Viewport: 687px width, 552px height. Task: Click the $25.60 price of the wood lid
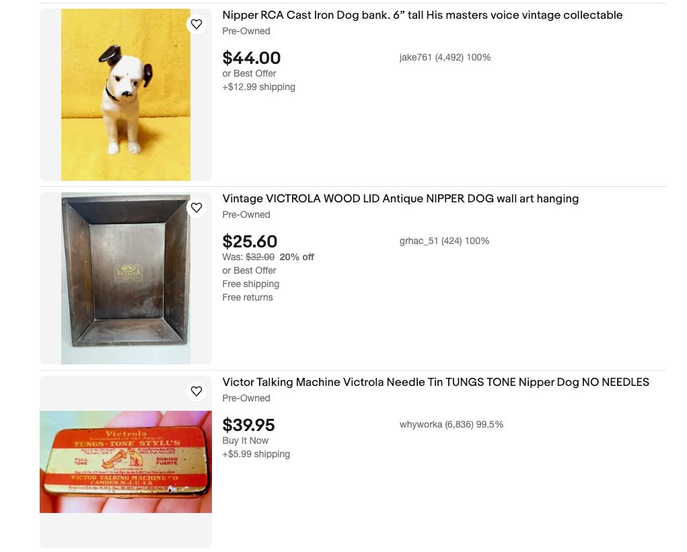[x=250, y=241]
